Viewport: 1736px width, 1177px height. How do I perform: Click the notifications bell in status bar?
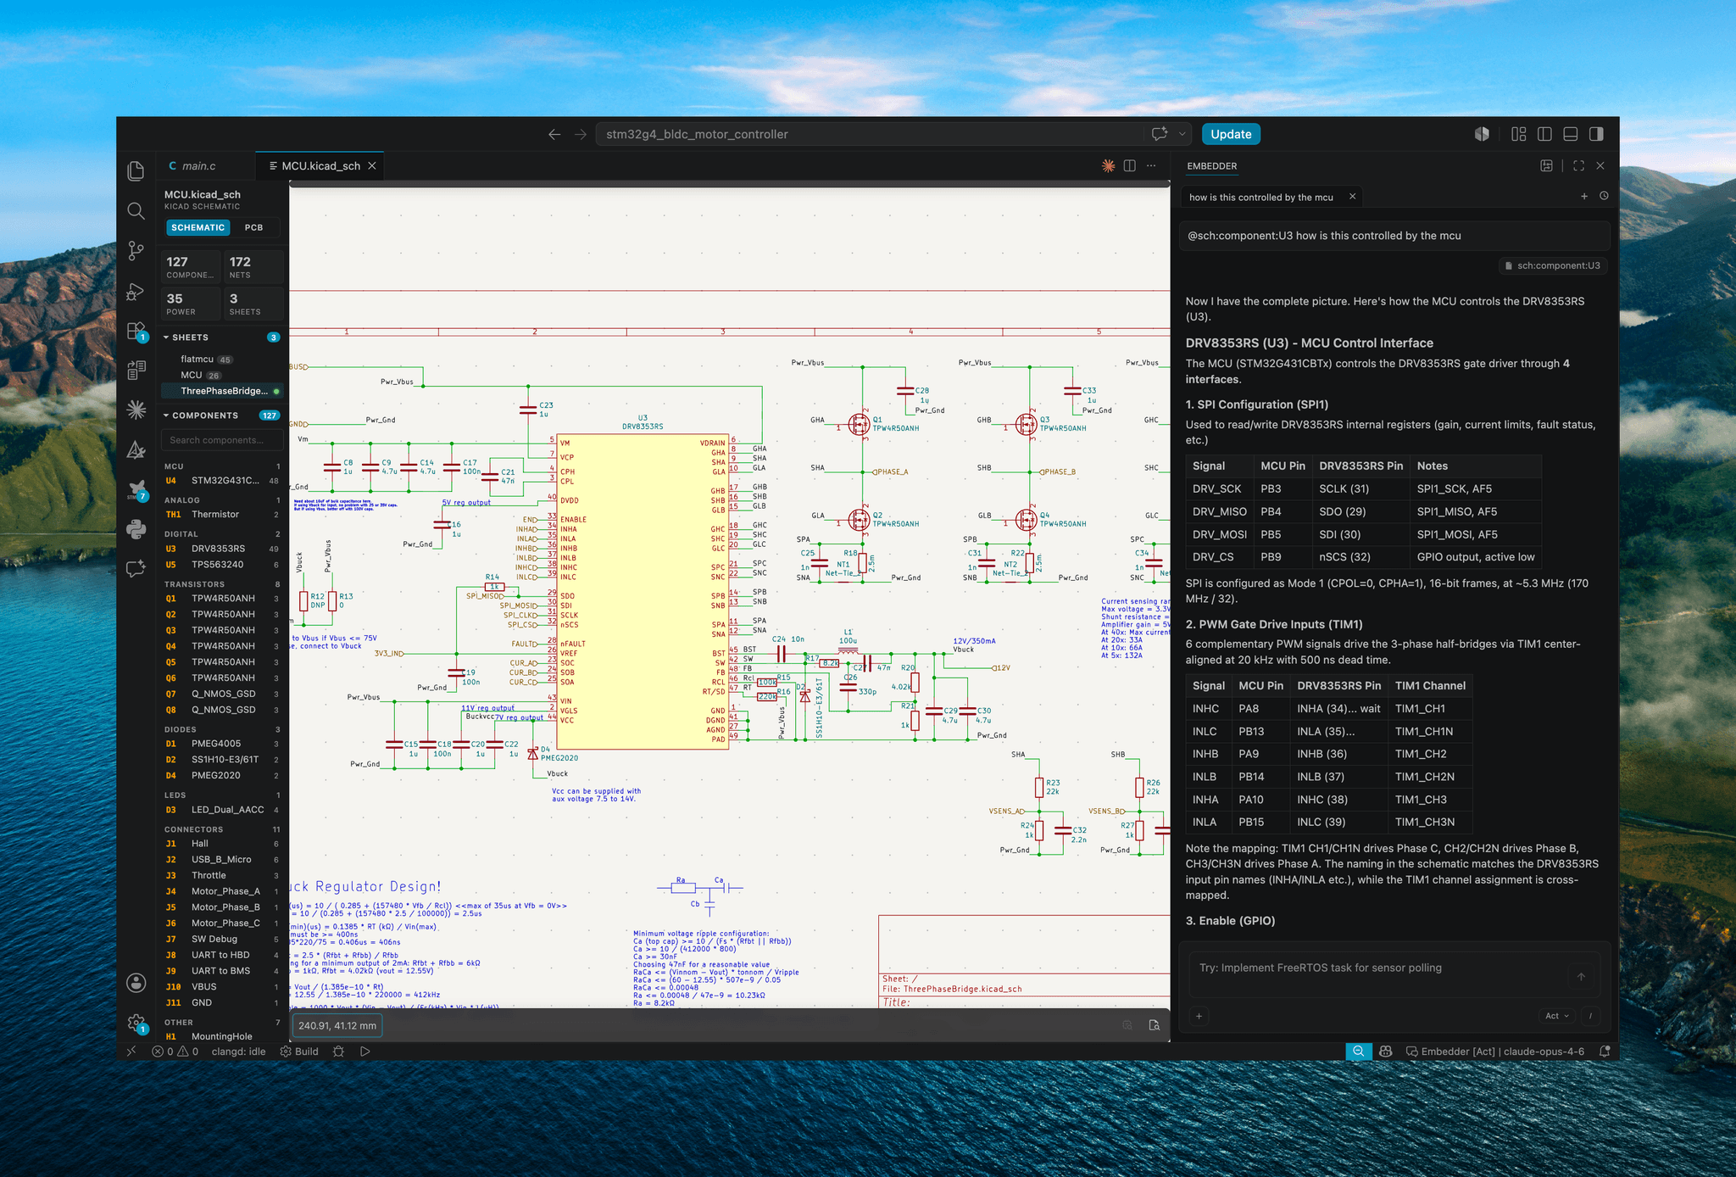1604,1051
